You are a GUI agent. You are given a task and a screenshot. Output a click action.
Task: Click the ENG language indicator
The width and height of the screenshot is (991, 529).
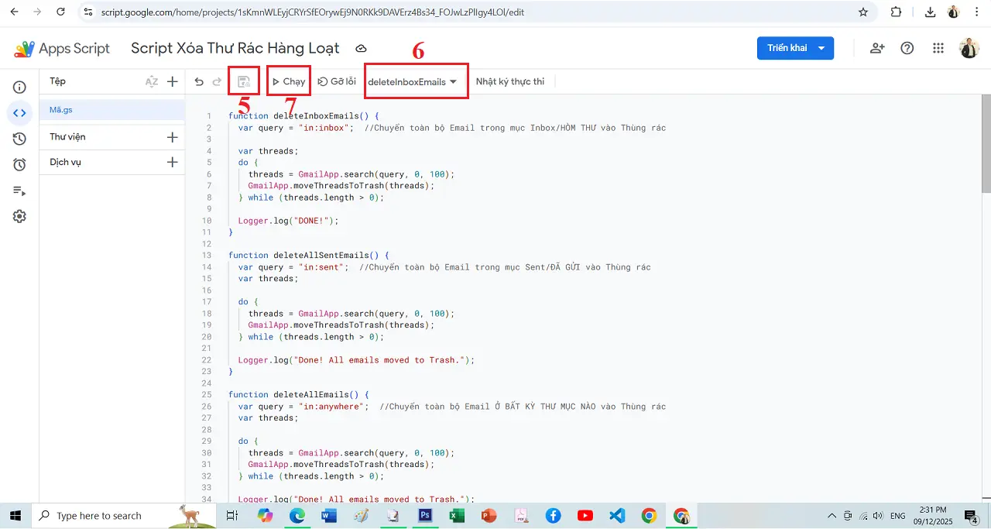click(898, 515)
